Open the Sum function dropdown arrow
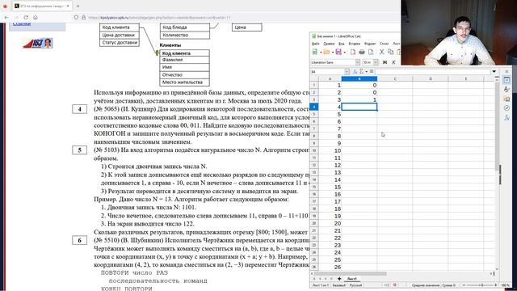This screenshot has width=517, height=291. click(x=366, y=72)
